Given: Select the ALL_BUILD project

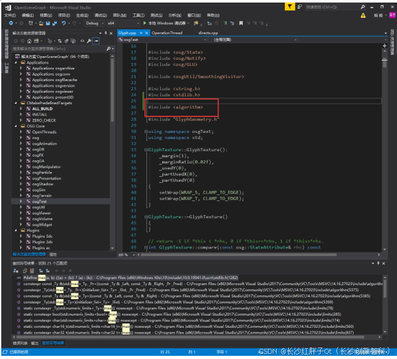Looking at the screenshot, I should pyautogui.click(x=43, y=109).
